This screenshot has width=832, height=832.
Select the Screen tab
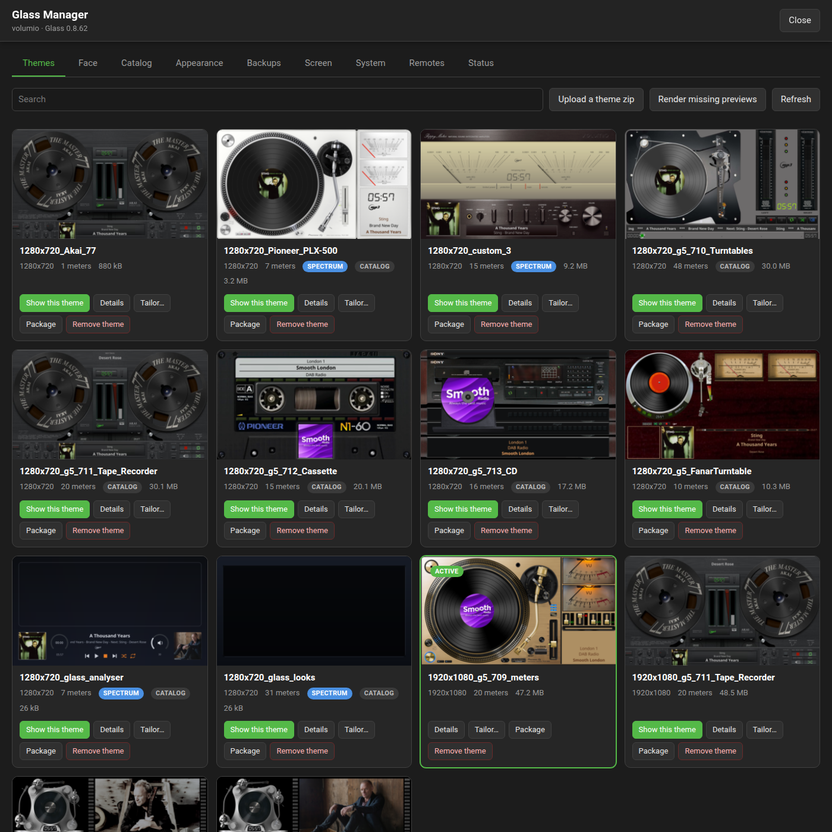tap(319, 63)
